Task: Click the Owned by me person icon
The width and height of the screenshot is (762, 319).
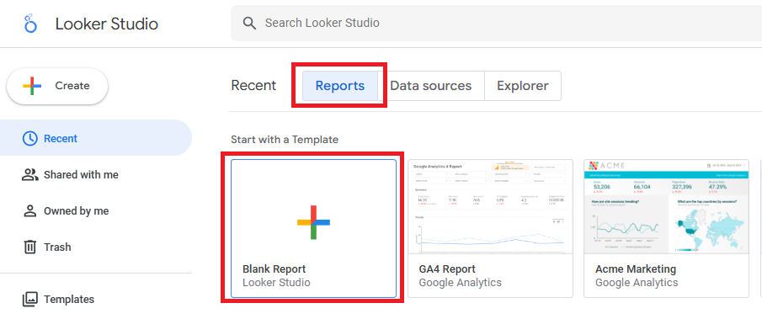Action: coord(30,210)
